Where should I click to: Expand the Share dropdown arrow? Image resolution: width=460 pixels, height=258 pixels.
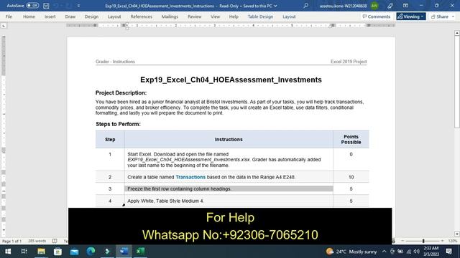[453, 16]
